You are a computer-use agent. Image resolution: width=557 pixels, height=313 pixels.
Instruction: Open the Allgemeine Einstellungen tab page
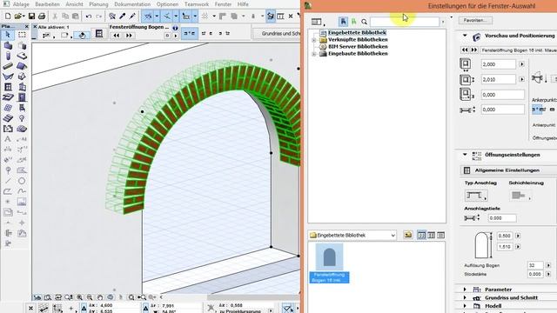point(508,170)
